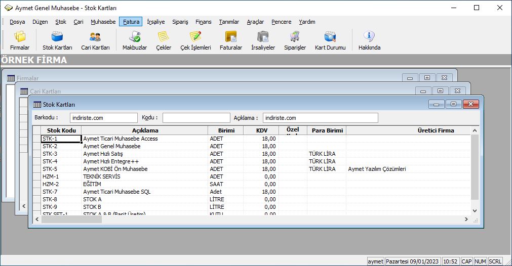Click TÜRK LİRA cell in STK-3 row

pyautogui.click(x=327, y=154)
